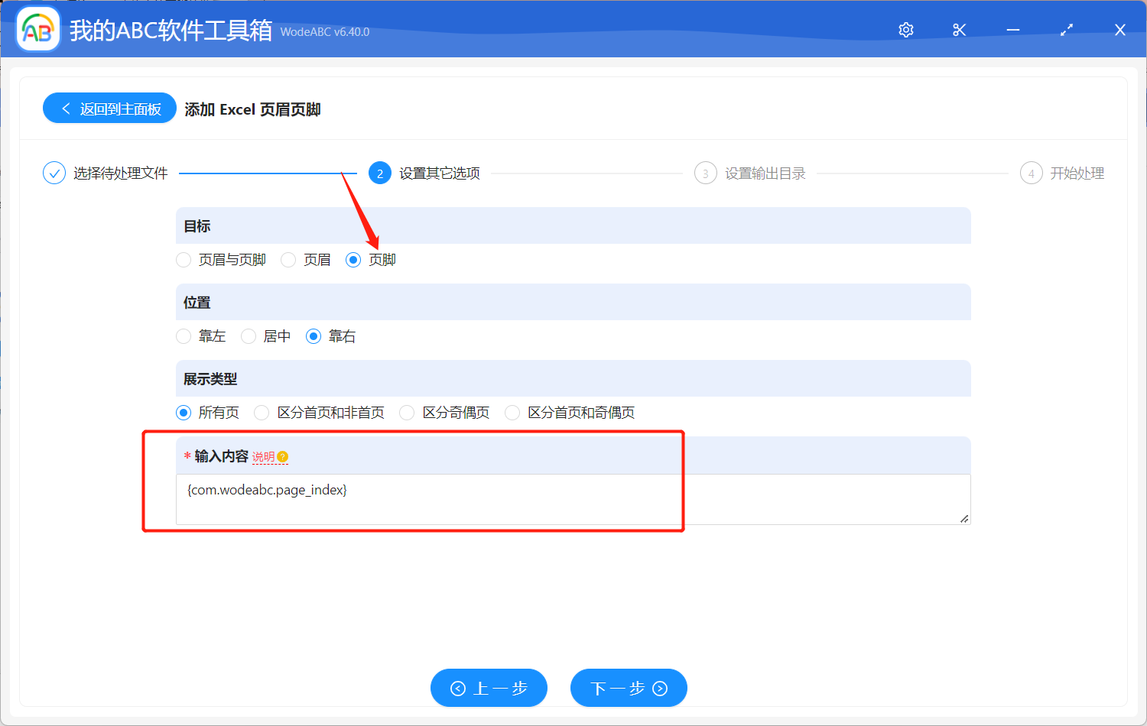Click the step 4 circle 开始处理
This screenshot has height=726, width=1147.
click(x=1031, y=173)
